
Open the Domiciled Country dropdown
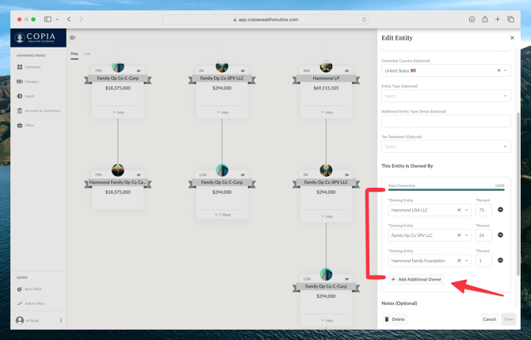506,71
